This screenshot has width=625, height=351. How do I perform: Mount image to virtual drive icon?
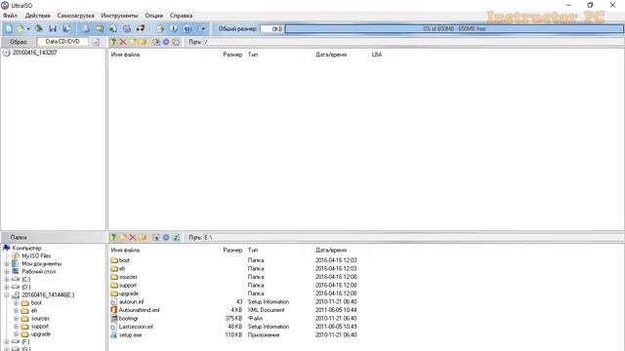pos(127,28)
